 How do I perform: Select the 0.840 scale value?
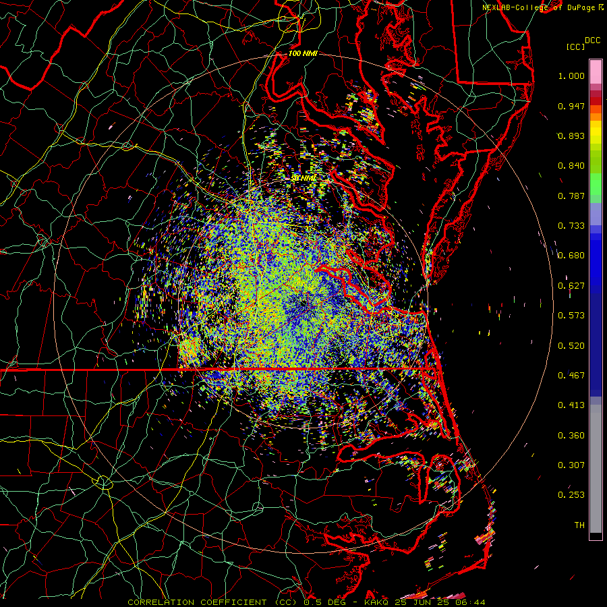(x=571, y=166)
